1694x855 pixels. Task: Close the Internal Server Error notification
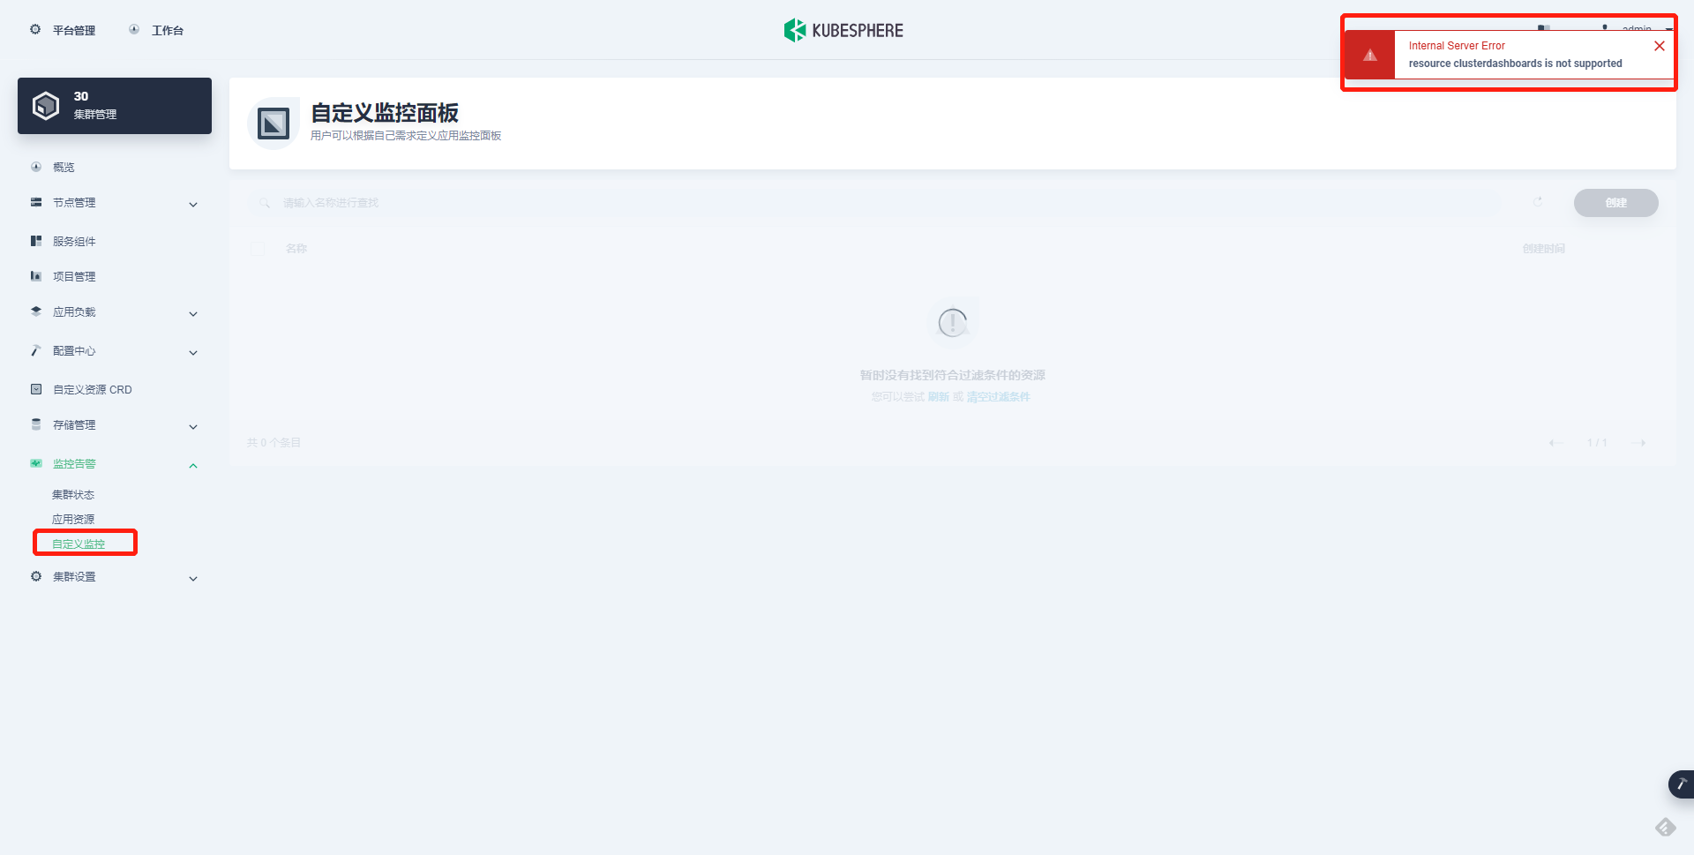coord(1660,46)
